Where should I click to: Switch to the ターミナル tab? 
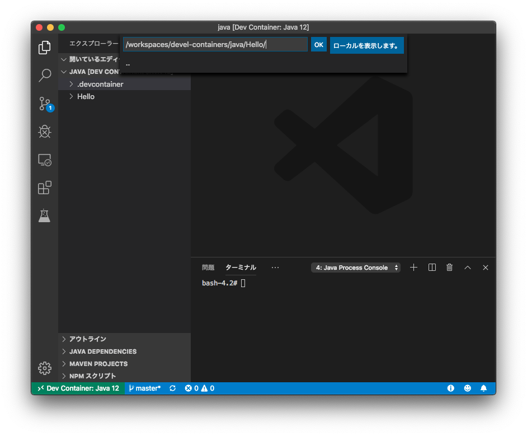(x=241, y=268)
